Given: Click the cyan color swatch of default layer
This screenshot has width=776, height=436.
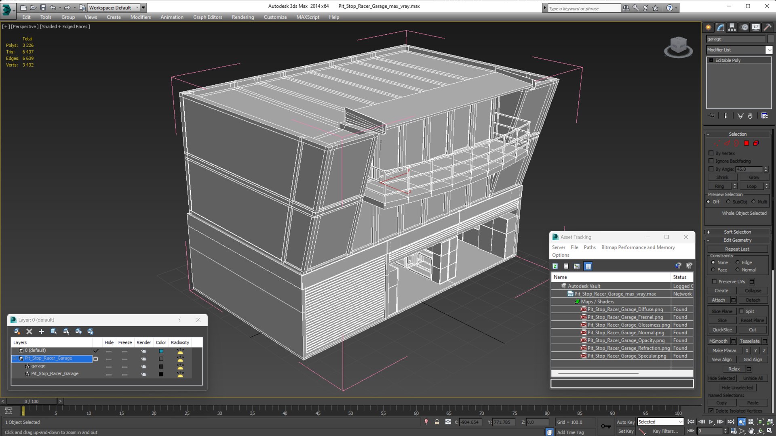Looking at the screenshot, I should tap(161, 351).
